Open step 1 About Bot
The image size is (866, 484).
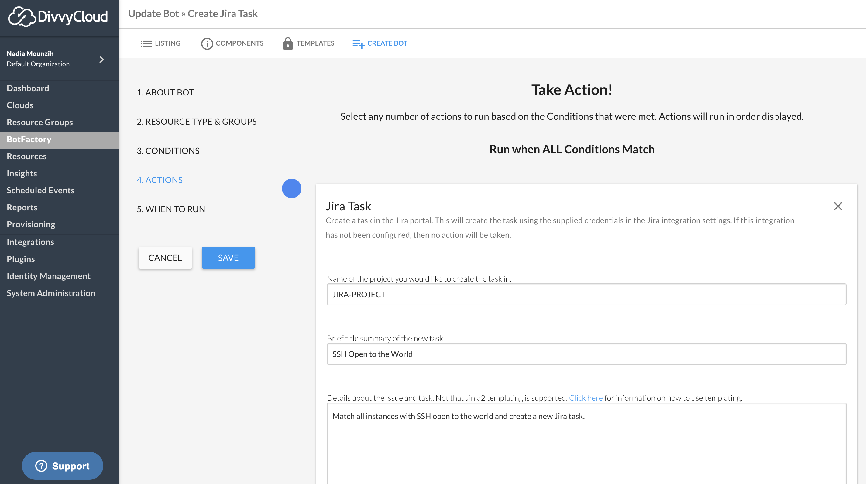165,92
